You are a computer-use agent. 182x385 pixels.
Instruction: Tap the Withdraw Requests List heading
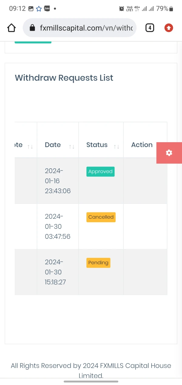pos(64,78)
